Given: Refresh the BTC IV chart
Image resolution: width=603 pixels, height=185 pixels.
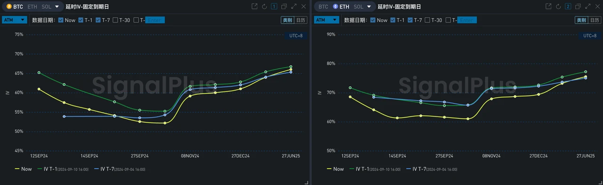Looking at the screenshot, I should coord(264,7).
